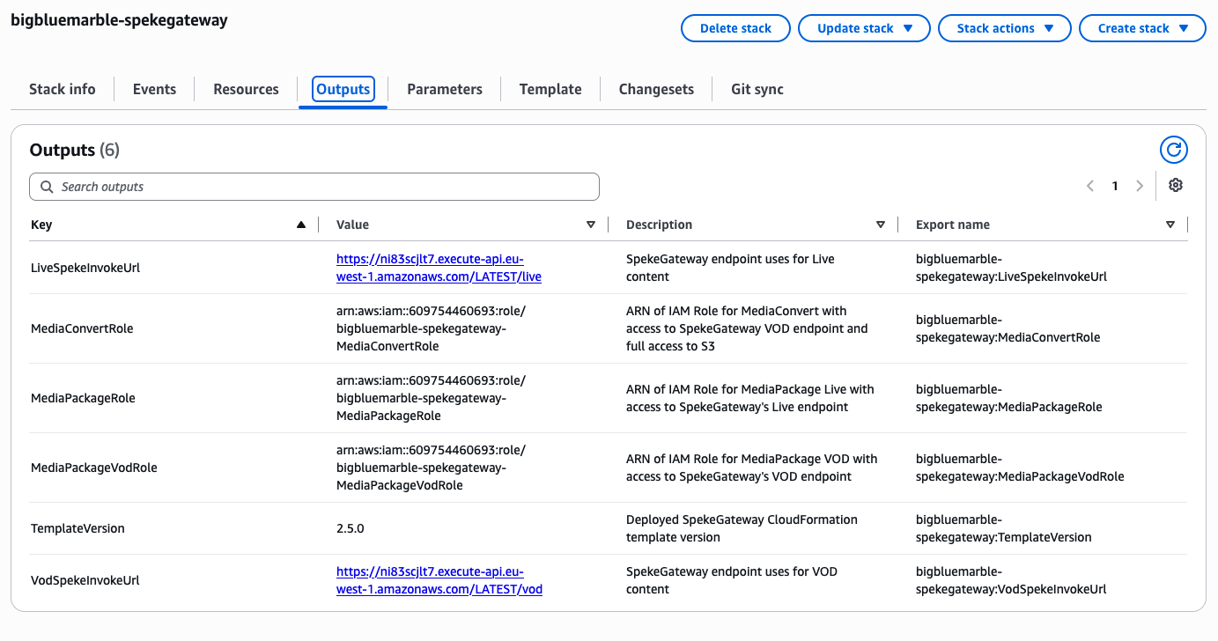Click the Description column header
Screen dimensions: 1218x641
pos(660,225)
